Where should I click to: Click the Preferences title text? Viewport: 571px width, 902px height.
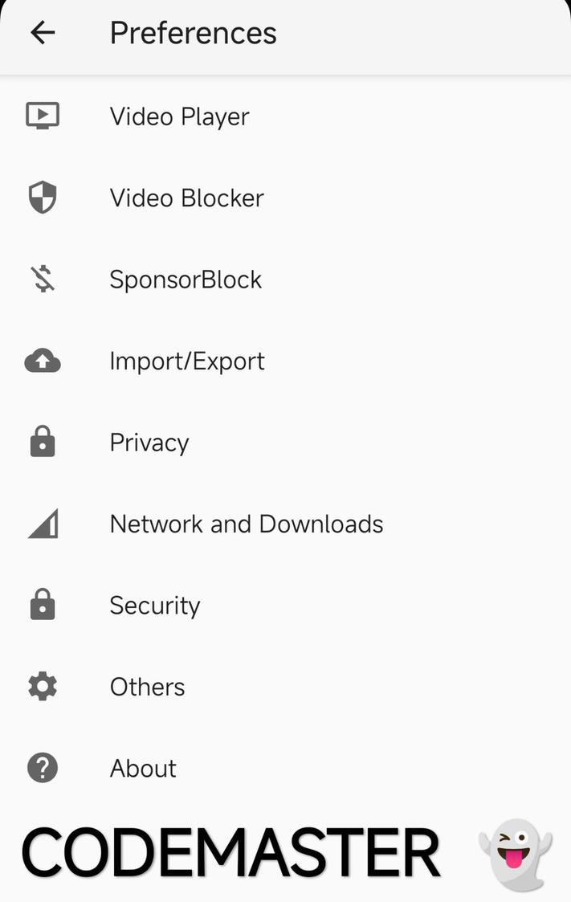194,32
